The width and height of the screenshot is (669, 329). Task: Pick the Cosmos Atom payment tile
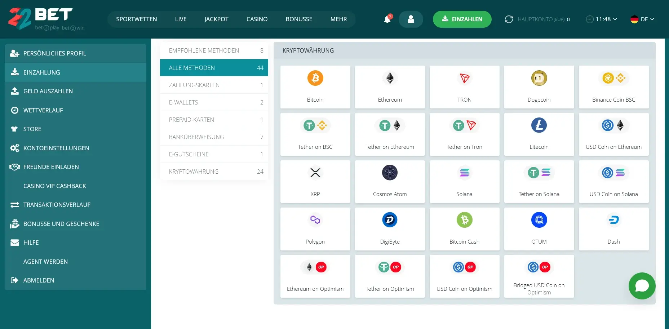point(390,181)
